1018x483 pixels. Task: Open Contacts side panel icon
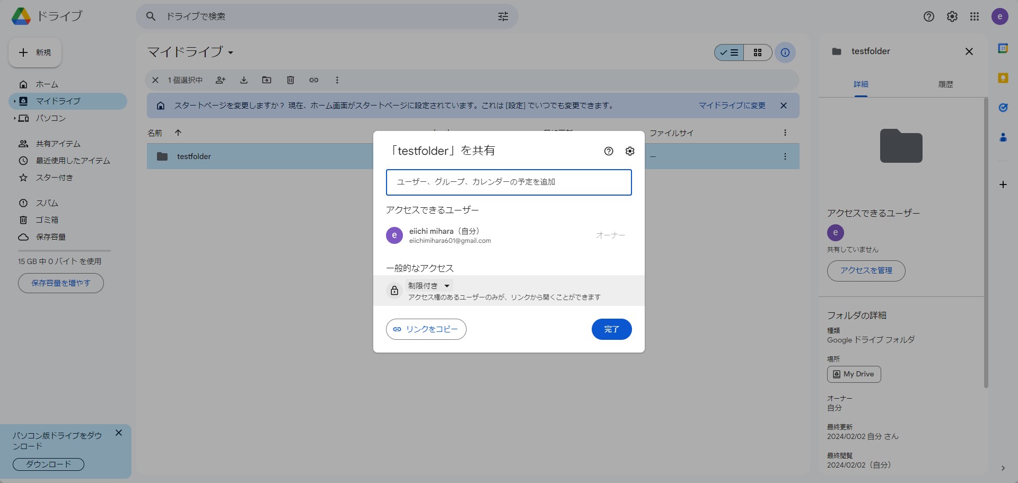[1003, 137]
